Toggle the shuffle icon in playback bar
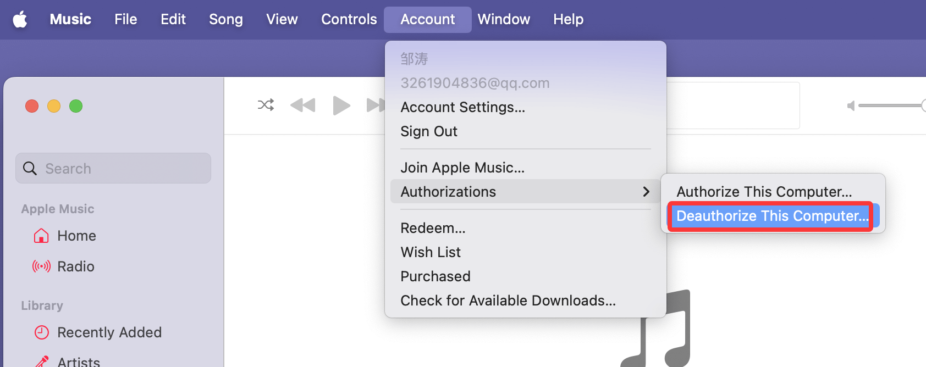 point(266,105)
